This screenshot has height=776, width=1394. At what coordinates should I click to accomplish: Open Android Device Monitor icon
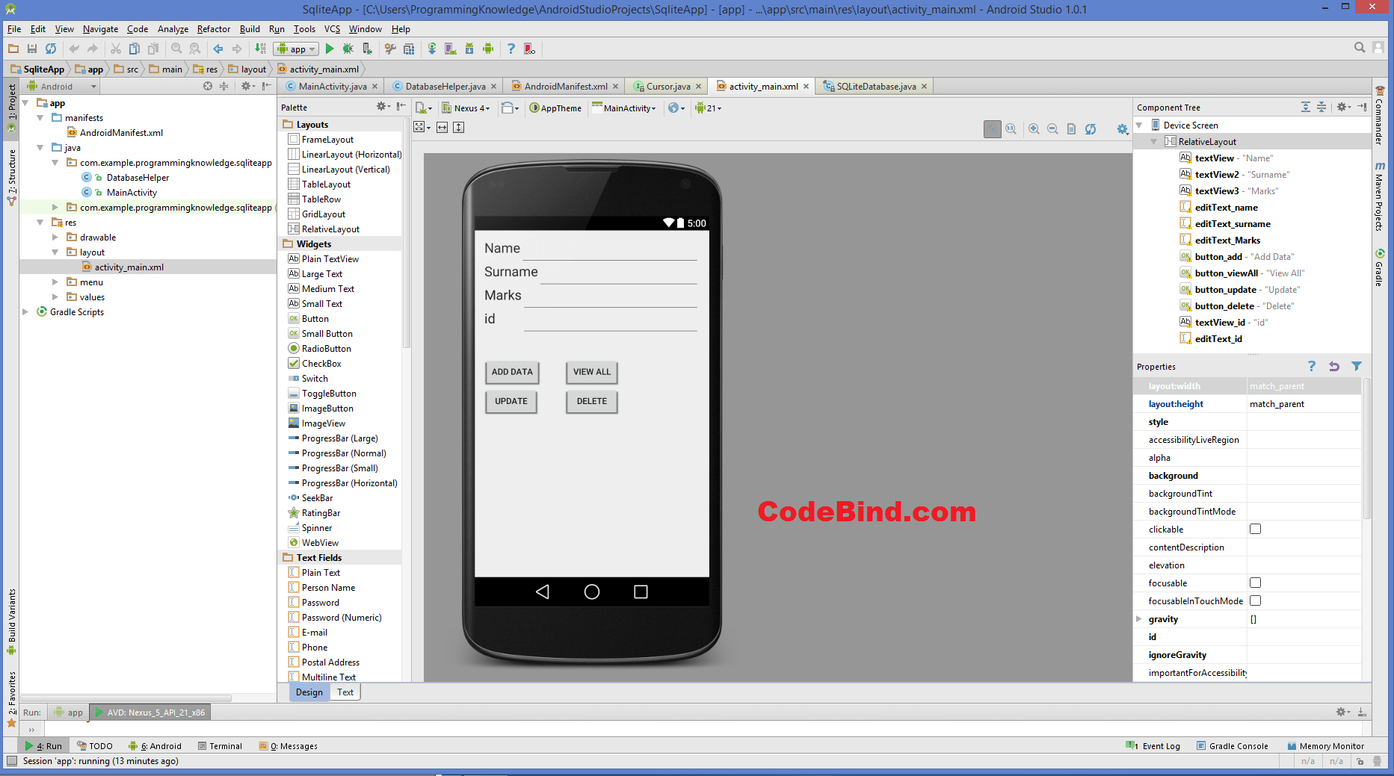coord(488,49)
